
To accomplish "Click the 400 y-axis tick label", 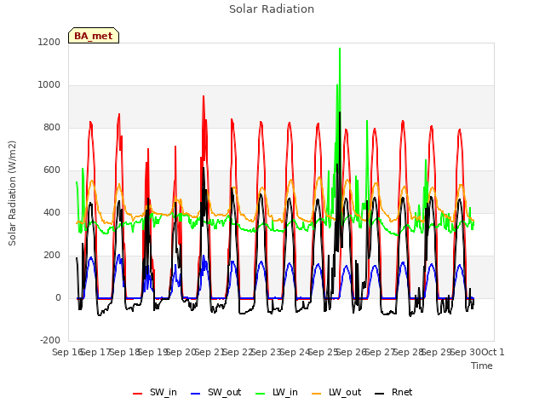I will (52, 212).
